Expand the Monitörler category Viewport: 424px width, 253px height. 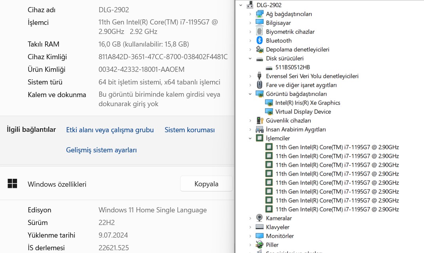pos(250,236)
